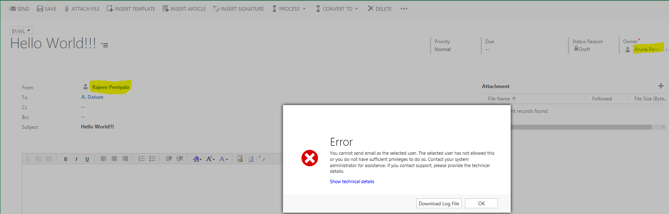Open the EMAIL form selector dropdown
Screen dimensions: 669x214
pyautogui.click(x=21, y=31)
